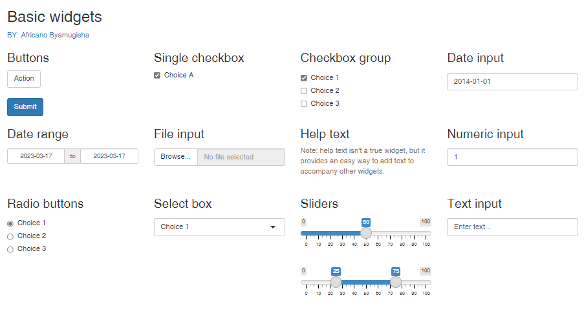Uncheck the Choice A single checkbox
Viewport: 584px width, 313px height.
(157, 76)
